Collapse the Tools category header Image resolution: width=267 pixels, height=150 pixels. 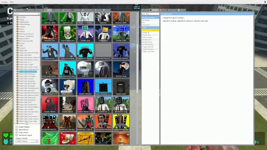tap(150, 27)
